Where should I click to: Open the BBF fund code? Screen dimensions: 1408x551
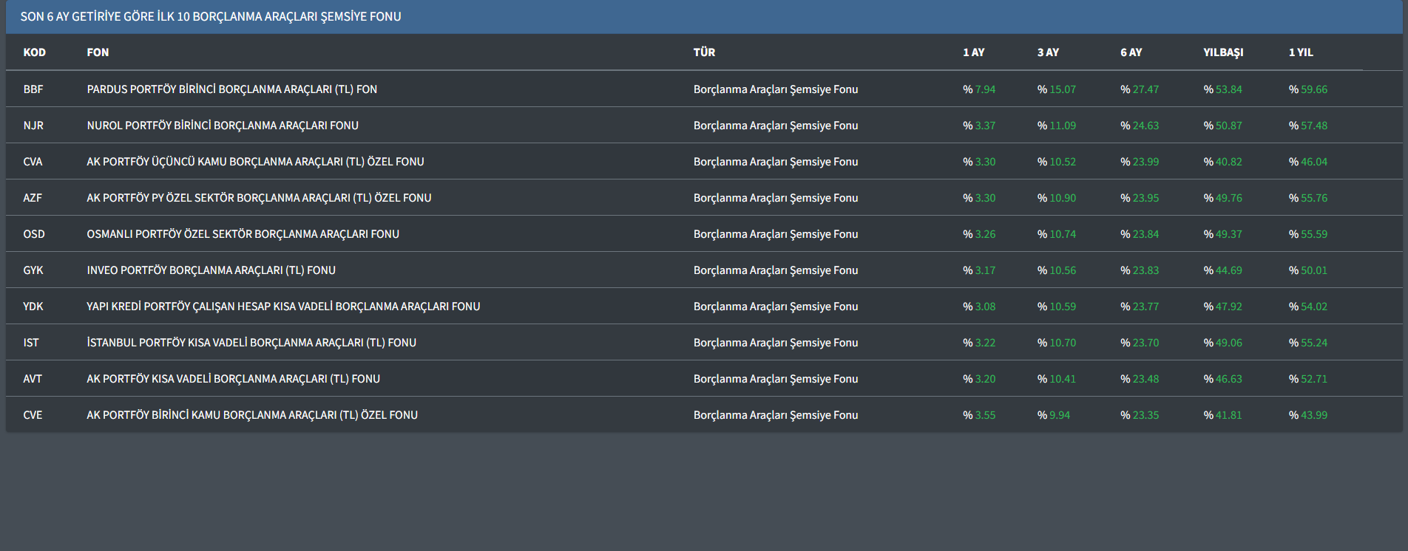click(x=33, y=89)
